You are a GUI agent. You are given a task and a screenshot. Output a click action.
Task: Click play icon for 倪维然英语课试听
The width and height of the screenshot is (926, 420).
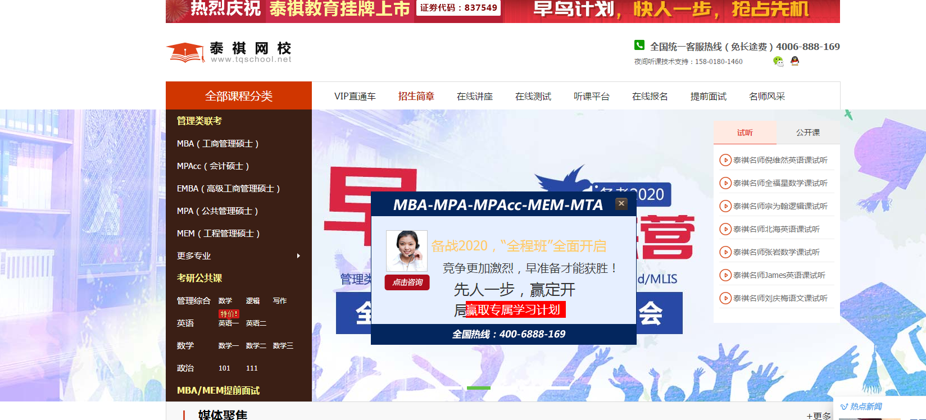pyautogui.click(x=725, y=160)
